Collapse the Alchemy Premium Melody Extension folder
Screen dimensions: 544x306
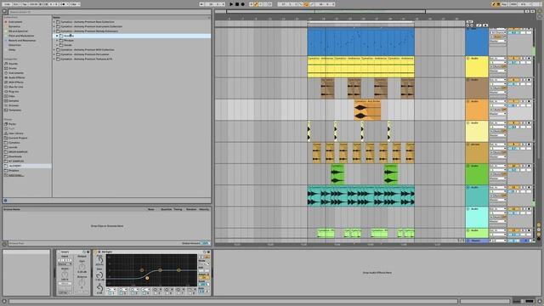(54, 31)
